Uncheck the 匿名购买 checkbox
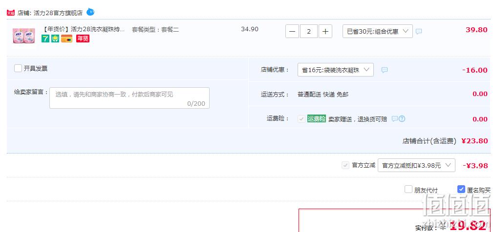 (461, 190)
